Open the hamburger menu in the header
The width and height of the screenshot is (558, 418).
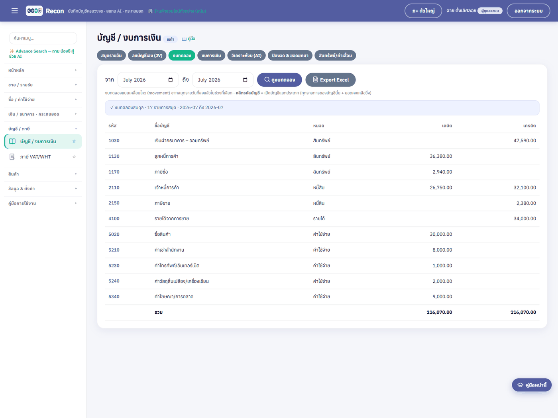pyautogui.click(x=15, y=11)
